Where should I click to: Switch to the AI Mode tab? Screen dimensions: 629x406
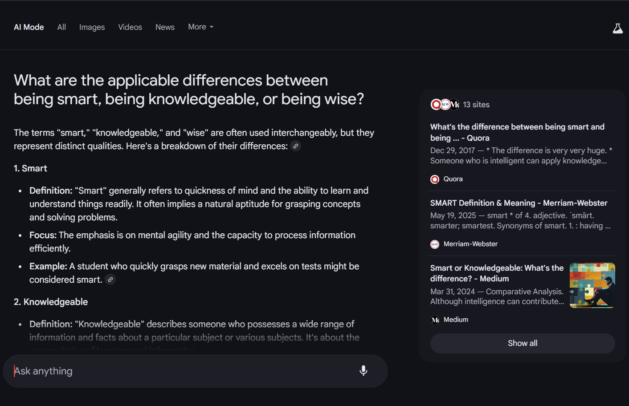29,27
